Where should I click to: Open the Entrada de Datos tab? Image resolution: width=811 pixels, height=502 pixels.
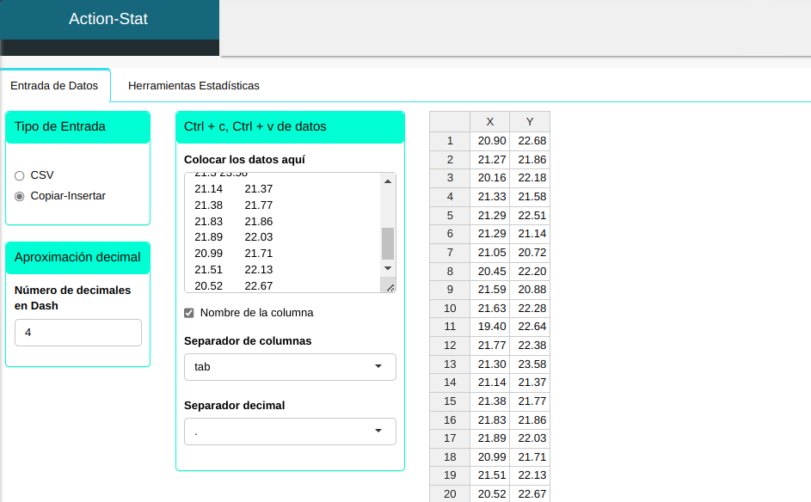tap(54, 86)
